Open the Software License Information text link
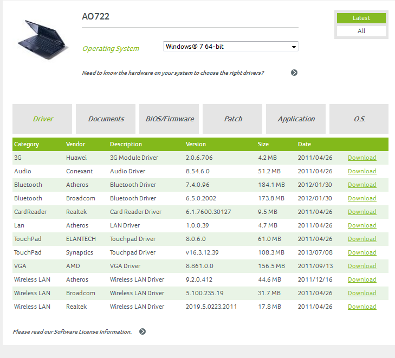Image resolution: width=395 pixels, height=358 pixels. click(72, 332)
